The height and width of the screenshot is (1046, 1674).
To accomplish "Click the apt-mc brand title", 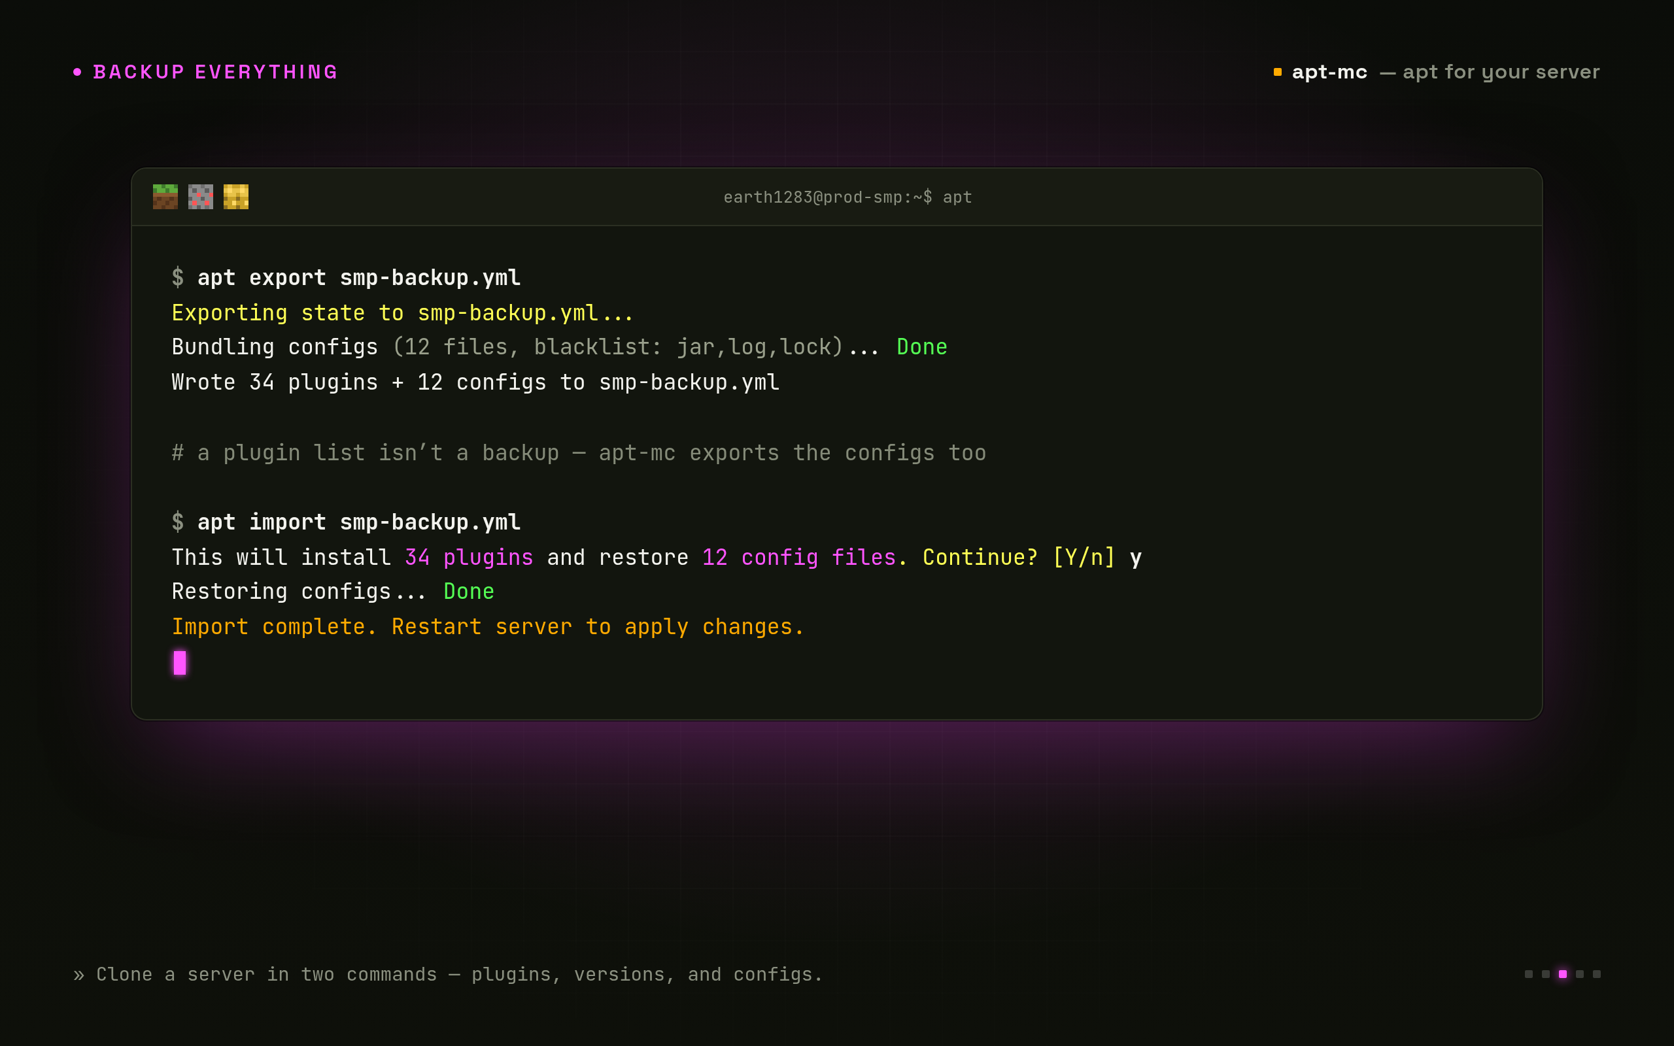I will pos(1329,73).
